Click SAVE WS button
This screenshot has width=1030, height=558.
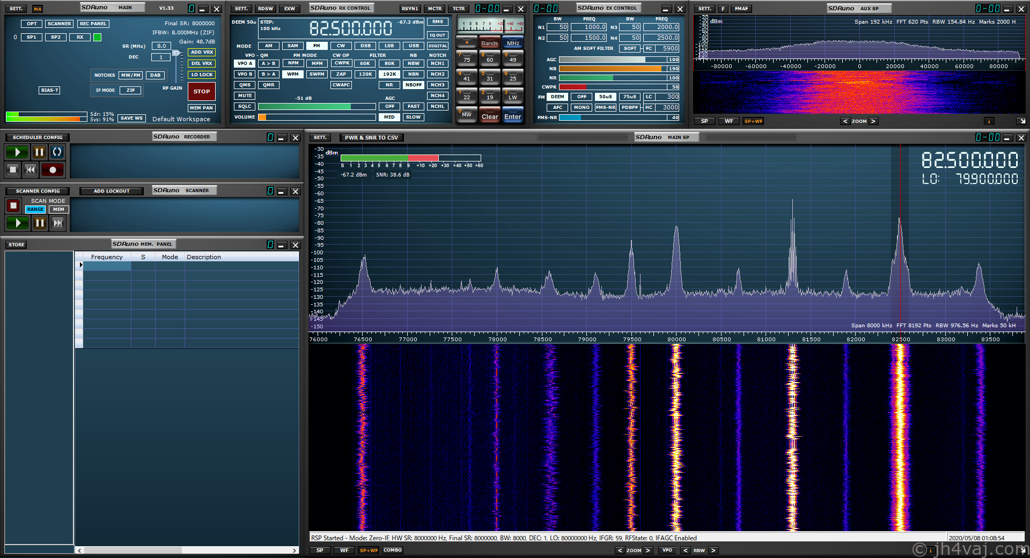point(131,118)
